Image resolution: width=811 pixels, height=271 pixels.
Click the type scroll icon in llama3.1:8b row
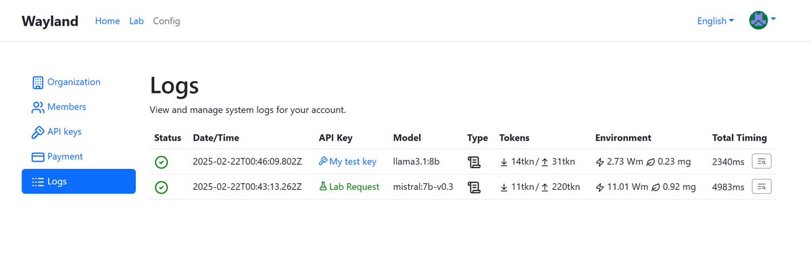[474, 162]
